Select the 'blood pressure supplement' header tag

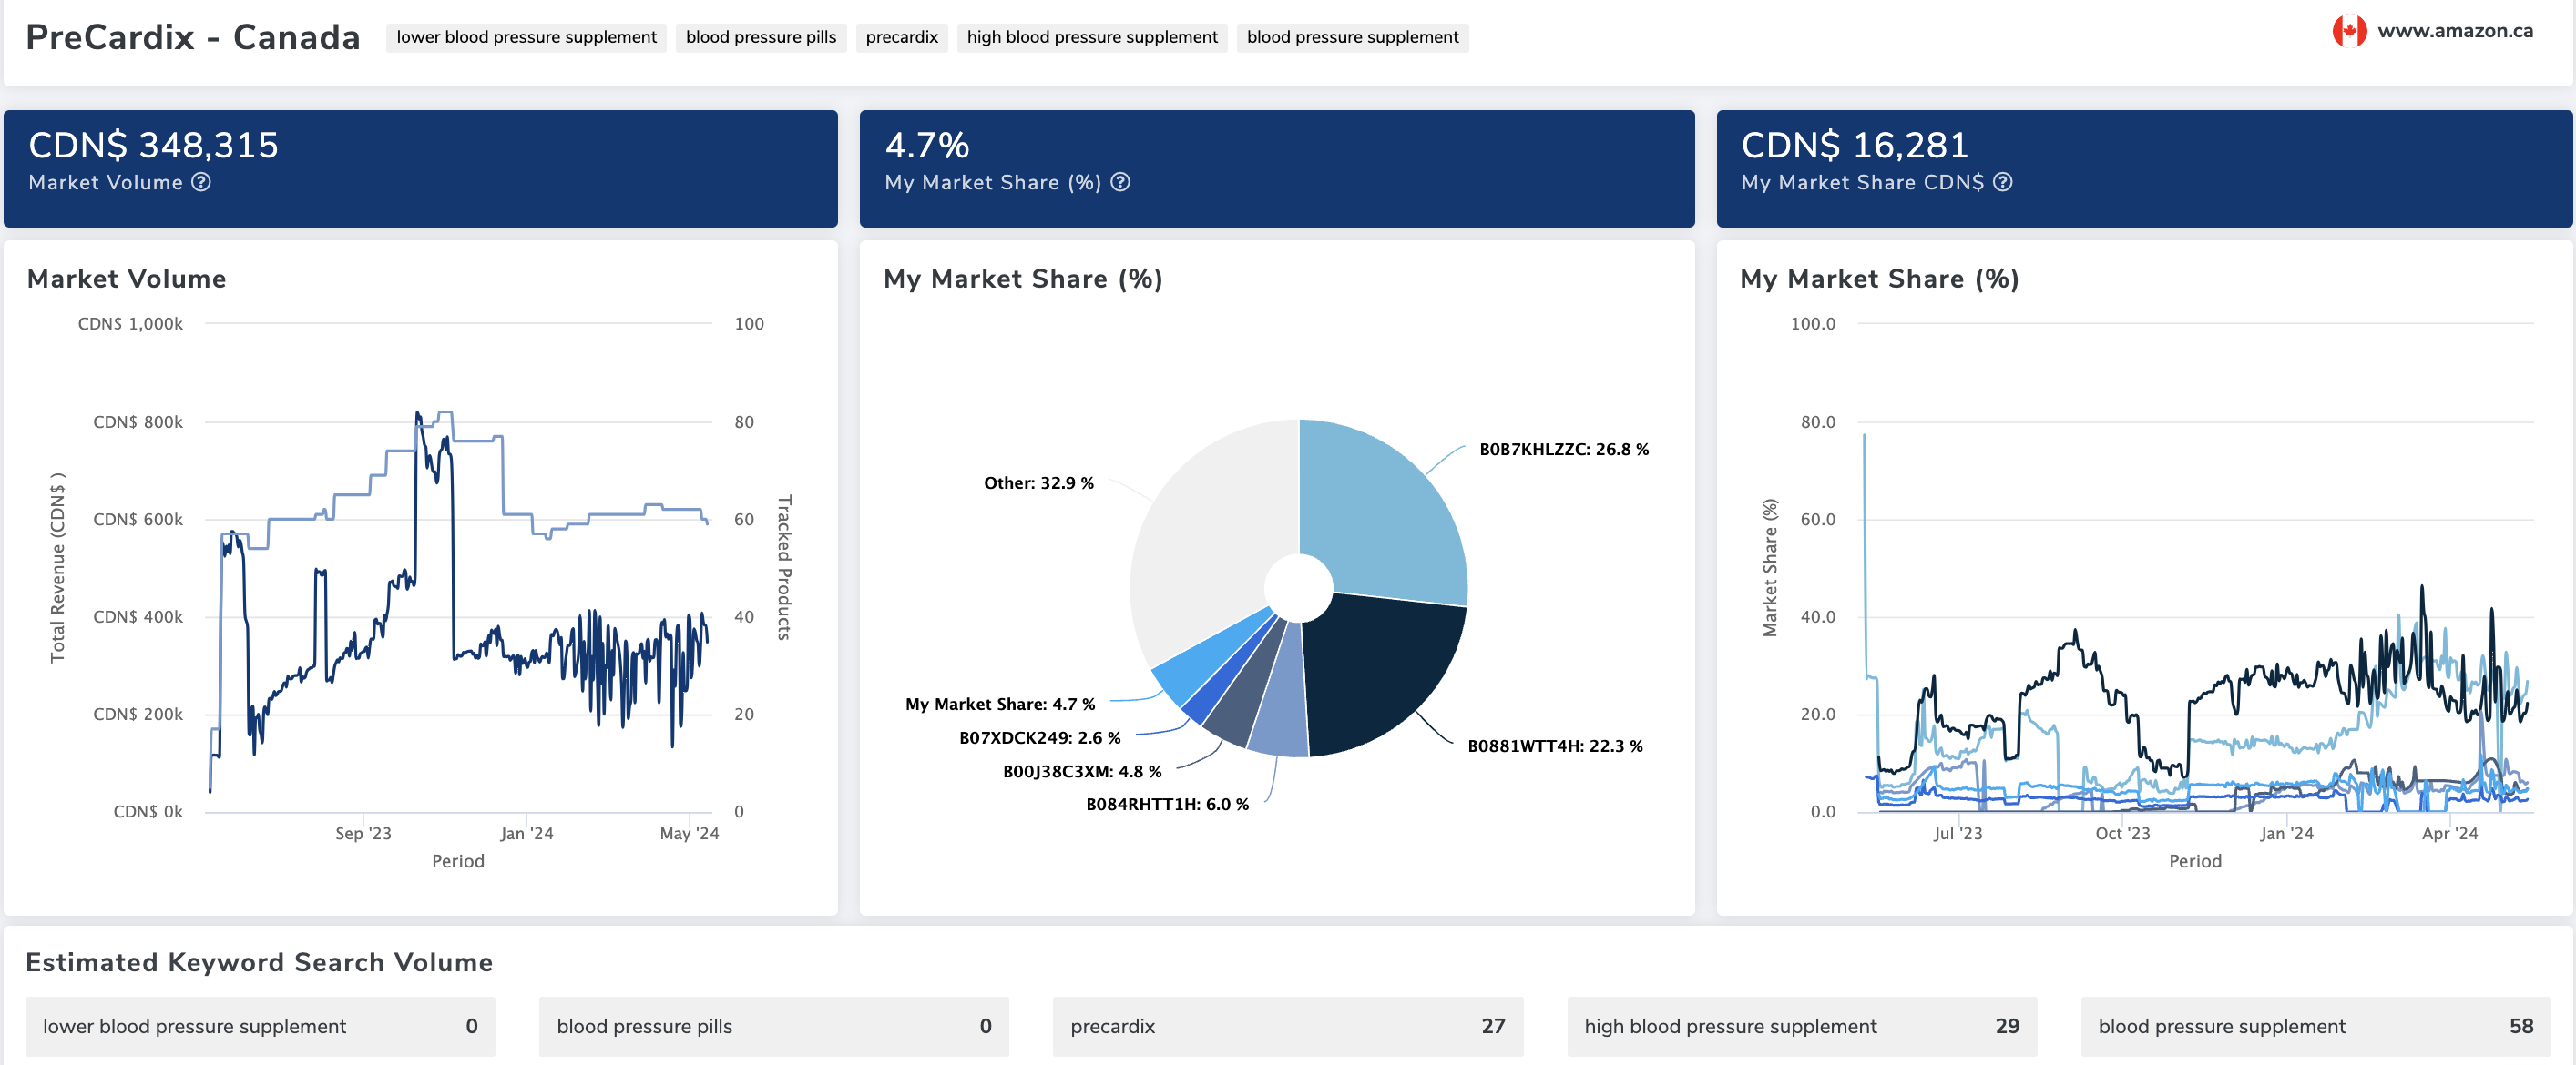click(1352, 37)
